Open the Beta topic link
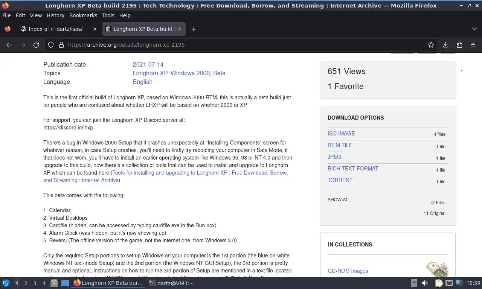Screen dimensions: 482x289 pyautogui.click(x=219, y=73)
